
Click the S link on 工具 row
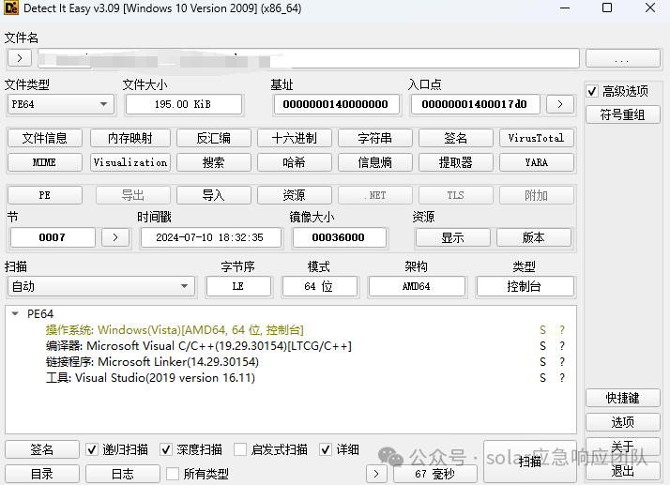(x=542, y=378)
